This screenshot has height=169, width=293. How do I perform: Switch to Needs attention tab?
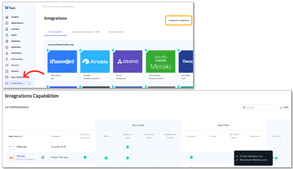click(x=116, y=32)
